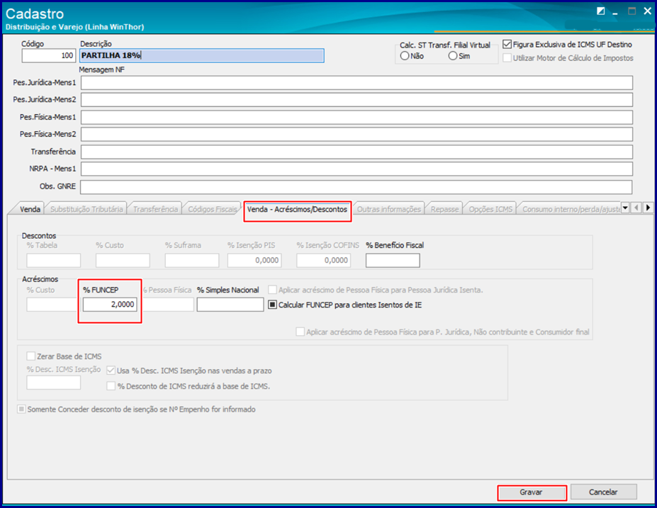657x508 pixels.
Task: Click the Pes.Jurídica-Mens1 field
Action: 356,83
